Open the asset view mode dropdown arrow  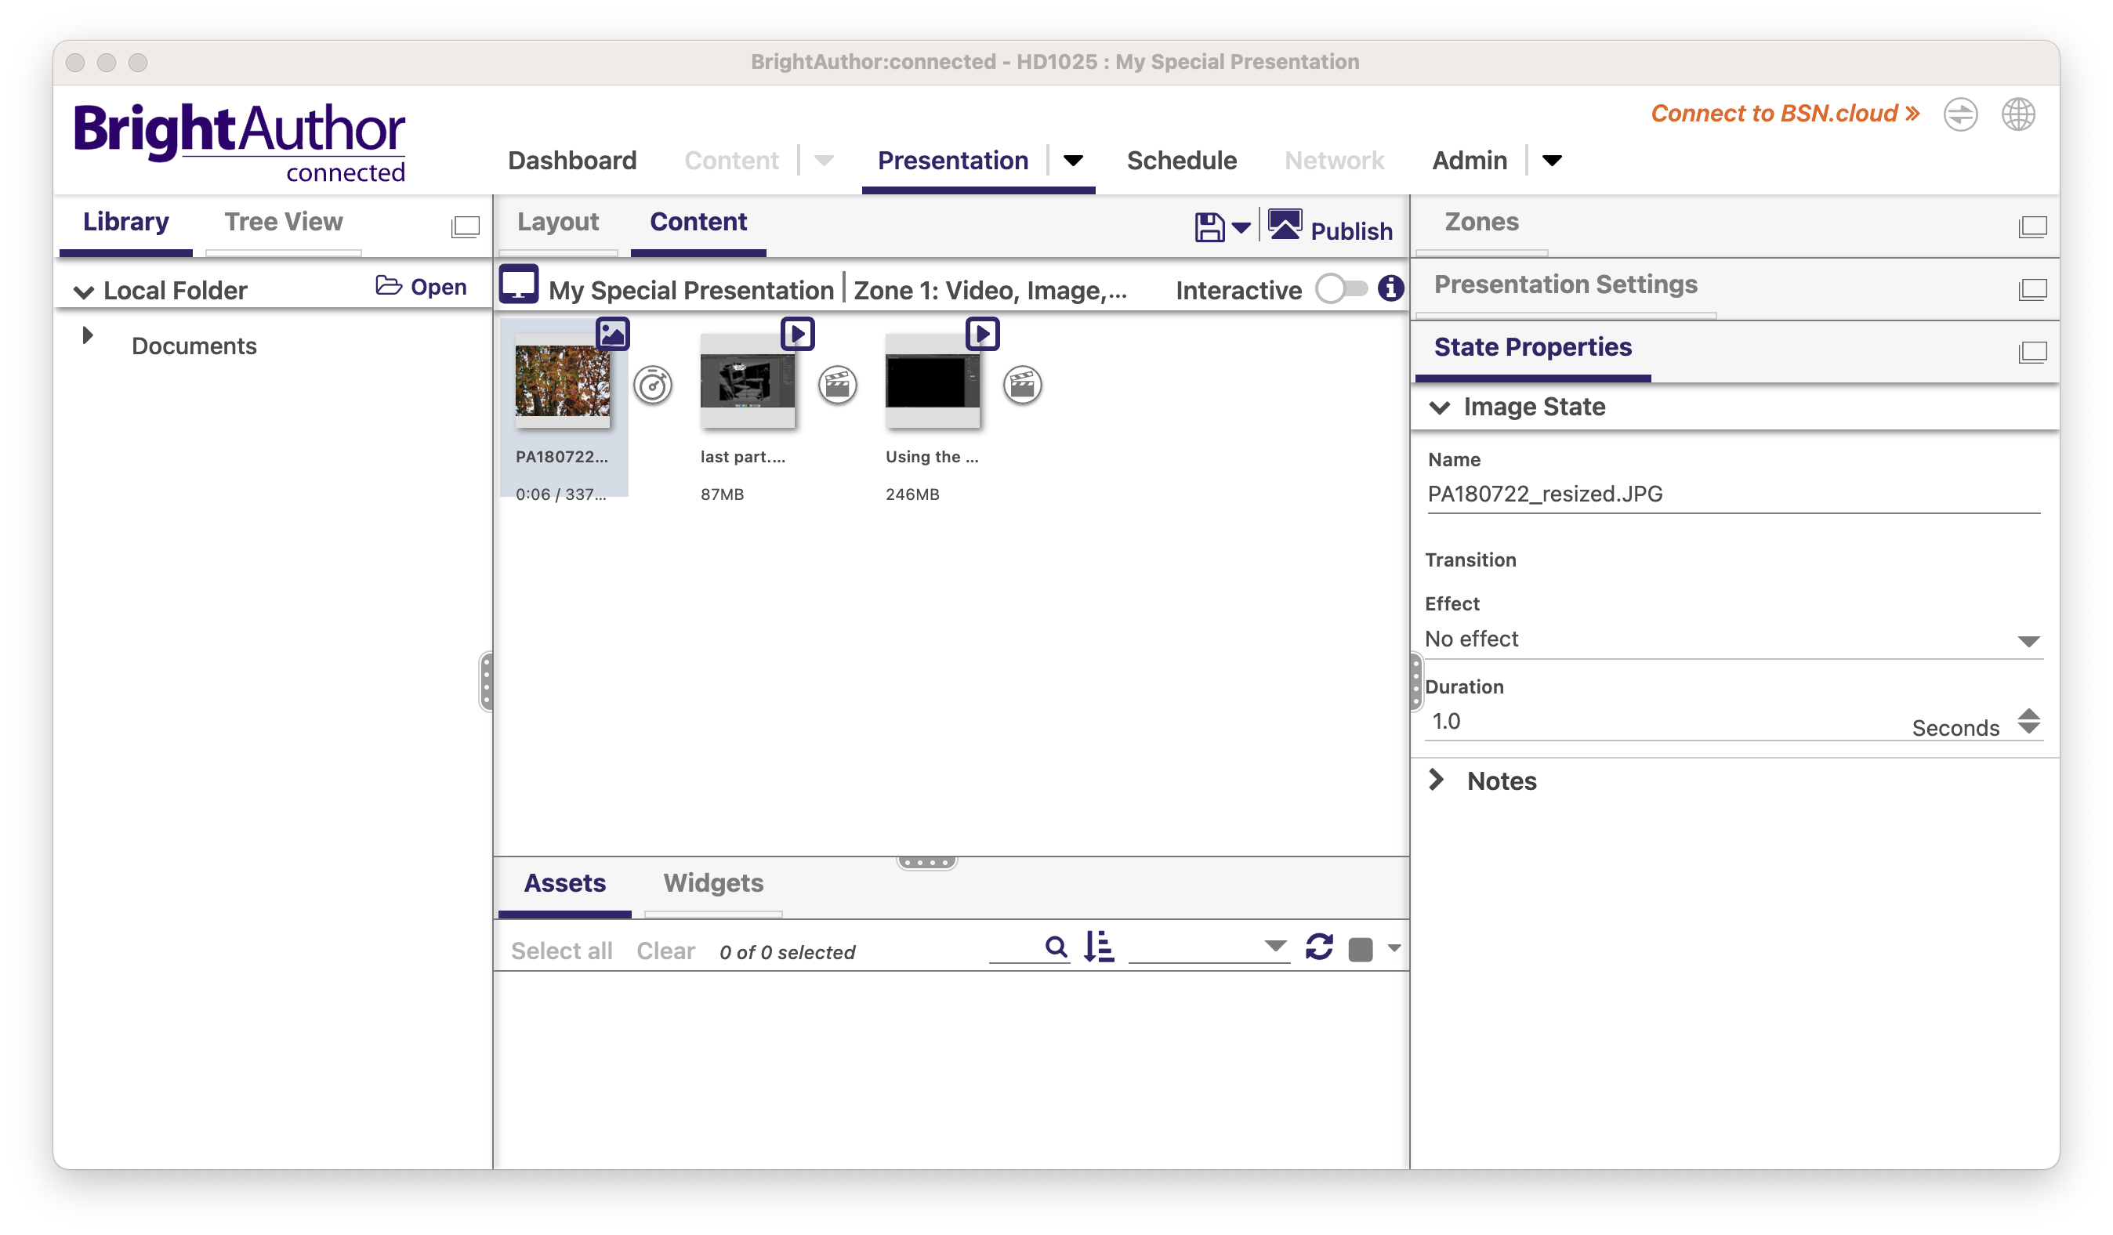point(1394,948)
